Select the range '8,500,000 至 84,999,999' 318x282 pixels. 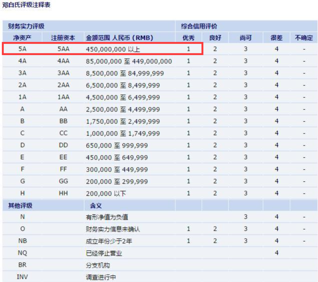click(125, 73)
